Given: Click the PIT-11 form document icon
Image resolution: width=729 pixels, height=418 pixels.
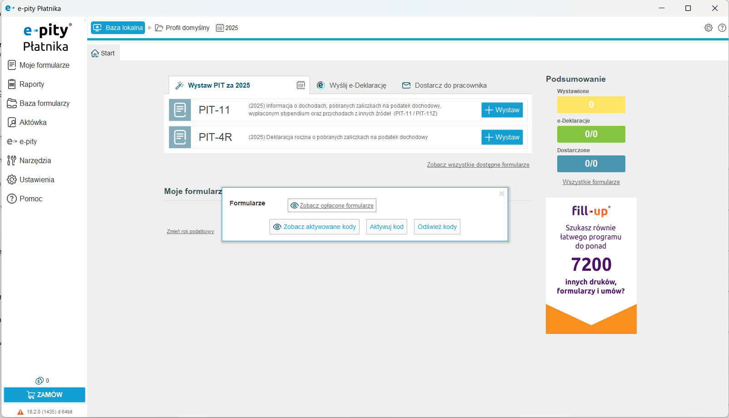Looking at the screenshot, I should [180, 110].
